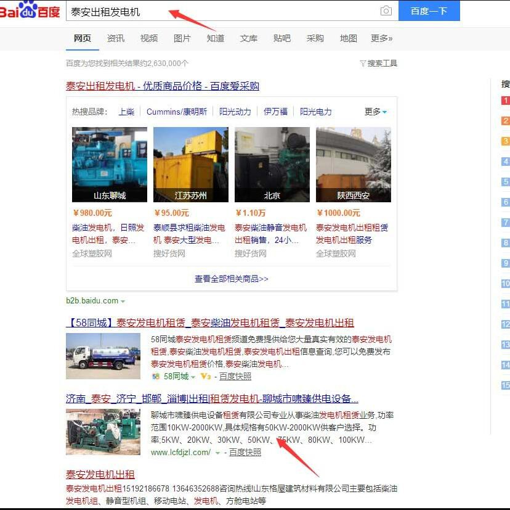Image resolution: width=510 pixels, height=510 pixels.
Task: Switch to the 地图 tab
Action: click(349, 38)
